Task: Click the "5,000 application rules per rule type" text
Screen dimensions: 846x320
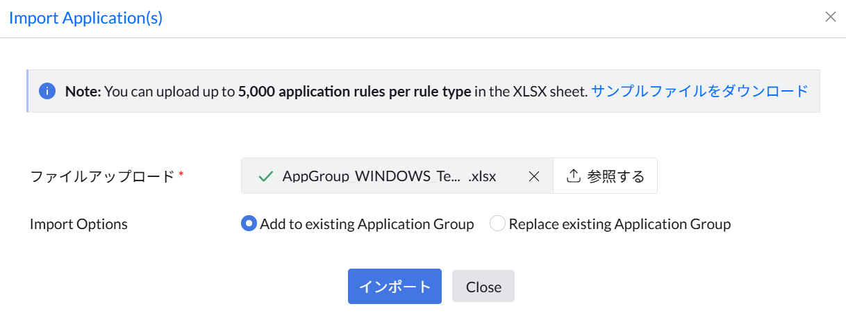Action: tap(354, 91)
